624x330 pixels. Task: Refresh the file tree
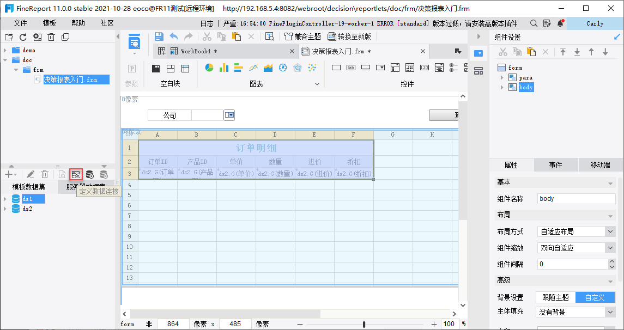point(23,37)
